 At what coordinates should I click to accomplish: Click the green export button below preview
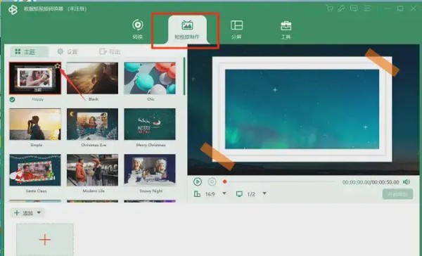pyautogui.click(x=397, y=194)
